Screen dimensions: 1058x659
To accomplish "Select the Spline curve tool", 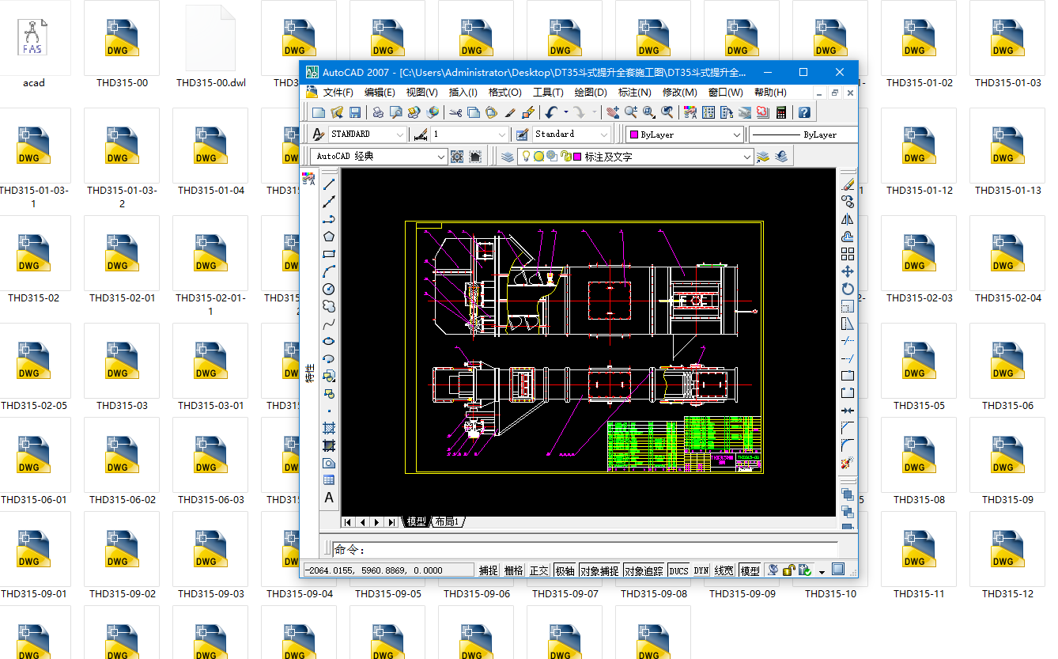I will pyautogui.click(x=329, y=324).
